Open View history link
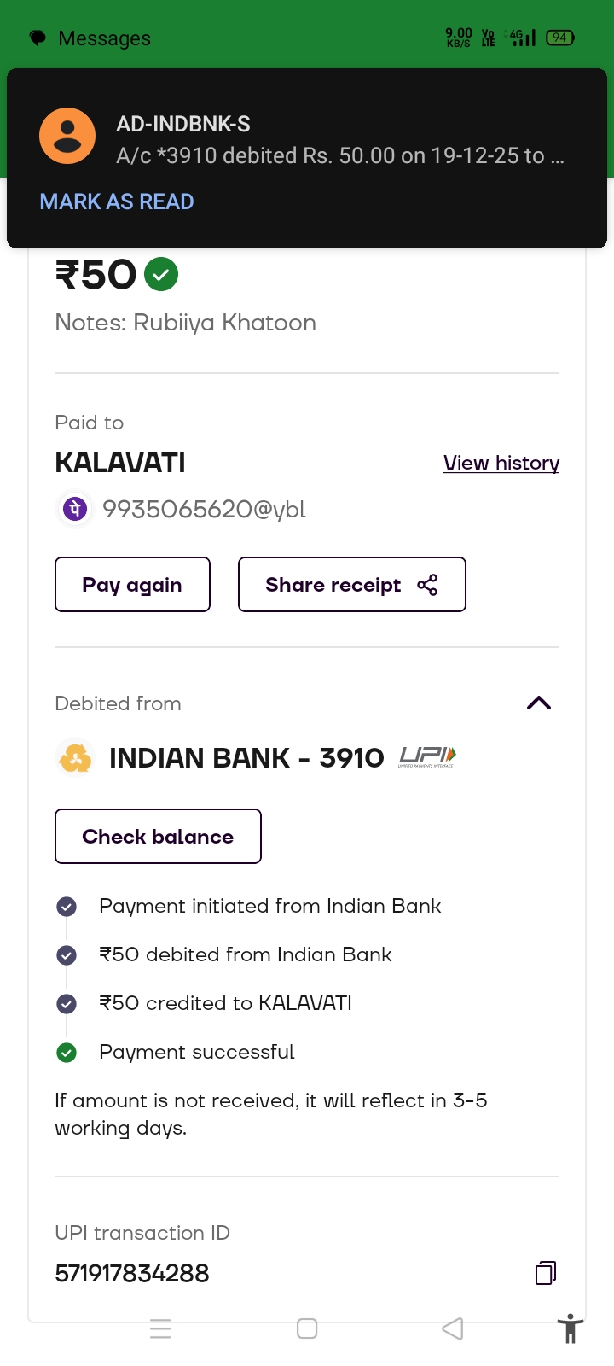This screenshot has height=1366, width=614. 501,463
